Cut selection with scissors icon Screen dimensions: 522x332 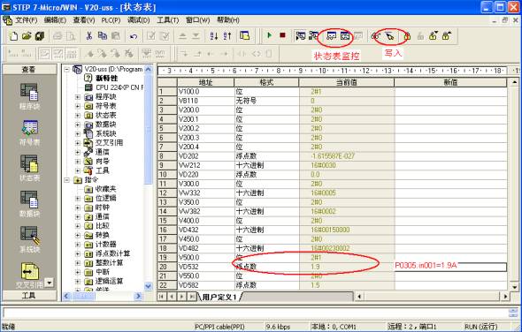88,36
